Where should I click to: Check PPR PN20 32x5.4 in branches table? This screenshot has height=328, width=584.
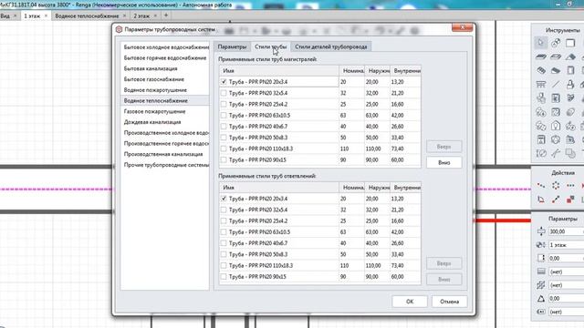pyautogui.click(x=224, y=210)
